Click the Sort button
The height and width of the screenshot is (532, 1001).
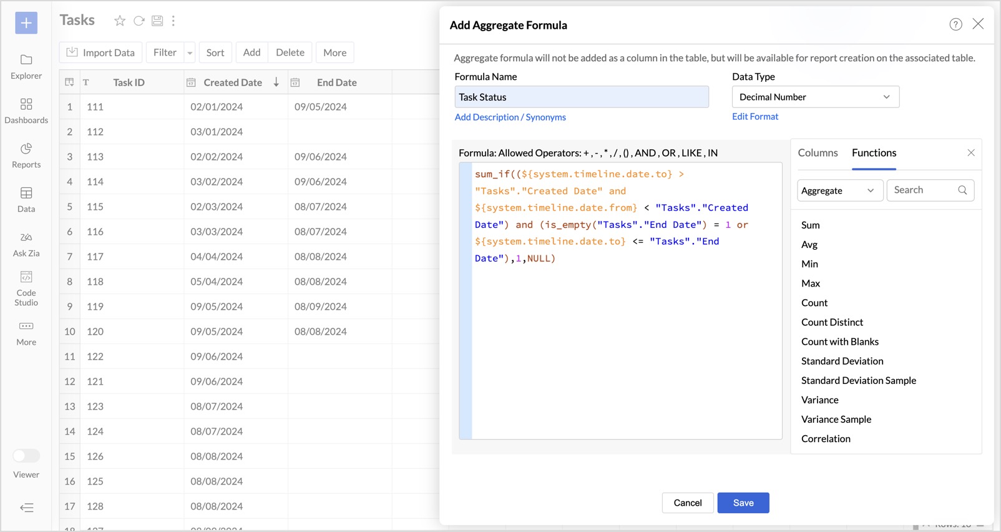click(215, 53)
